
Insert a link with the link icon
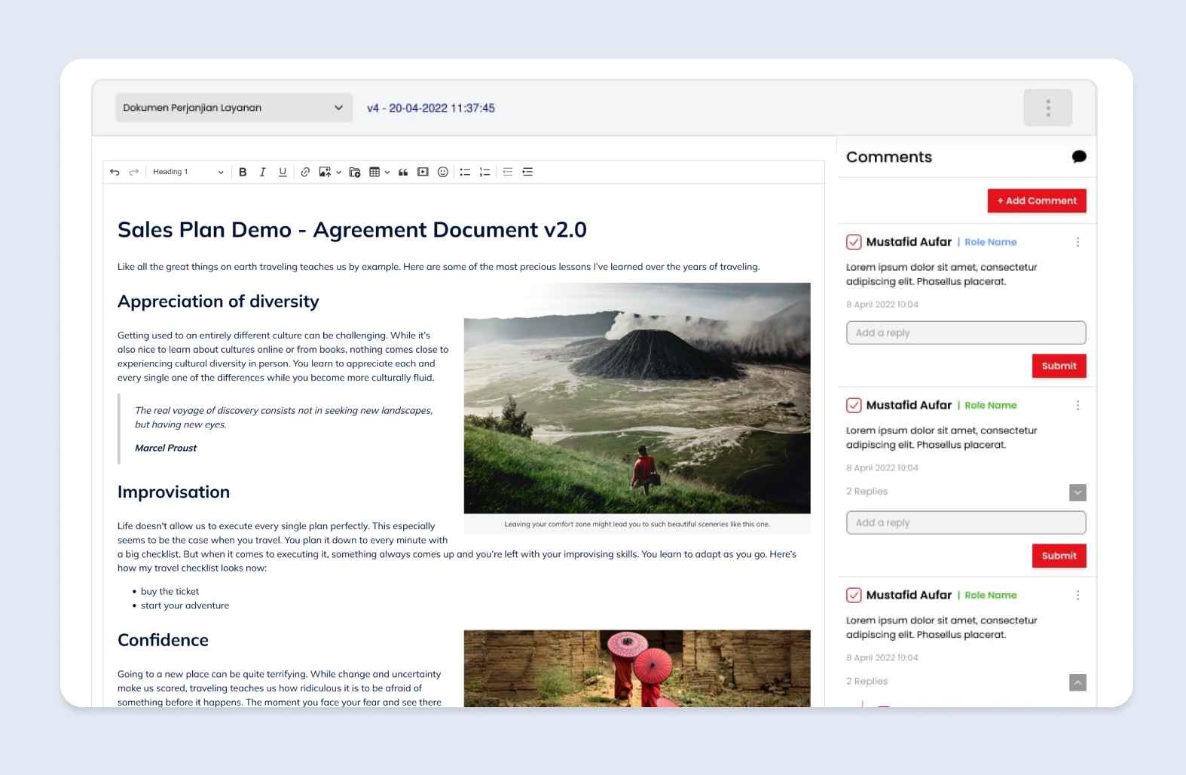click(305, 172)
